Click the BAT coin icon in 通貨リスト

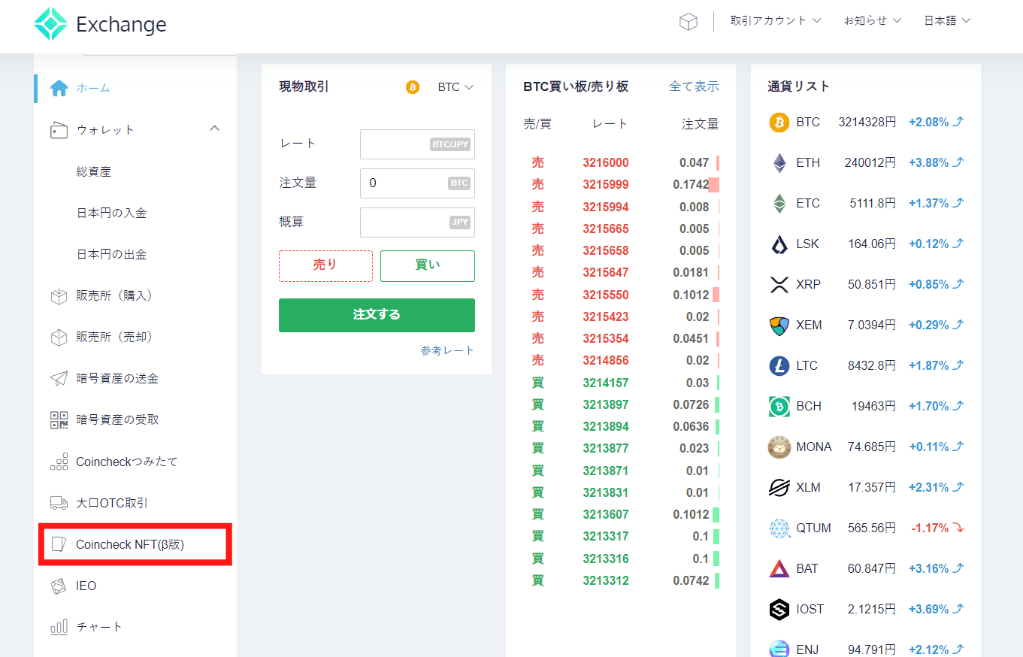coord(779,568)
